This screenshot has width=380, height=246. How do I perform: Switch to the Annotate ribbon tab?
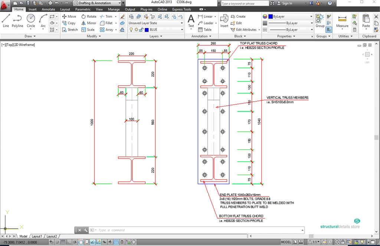point(48,9)
